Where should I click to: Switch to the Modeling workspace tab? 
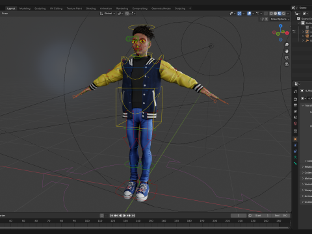click(x=25, y=8)
